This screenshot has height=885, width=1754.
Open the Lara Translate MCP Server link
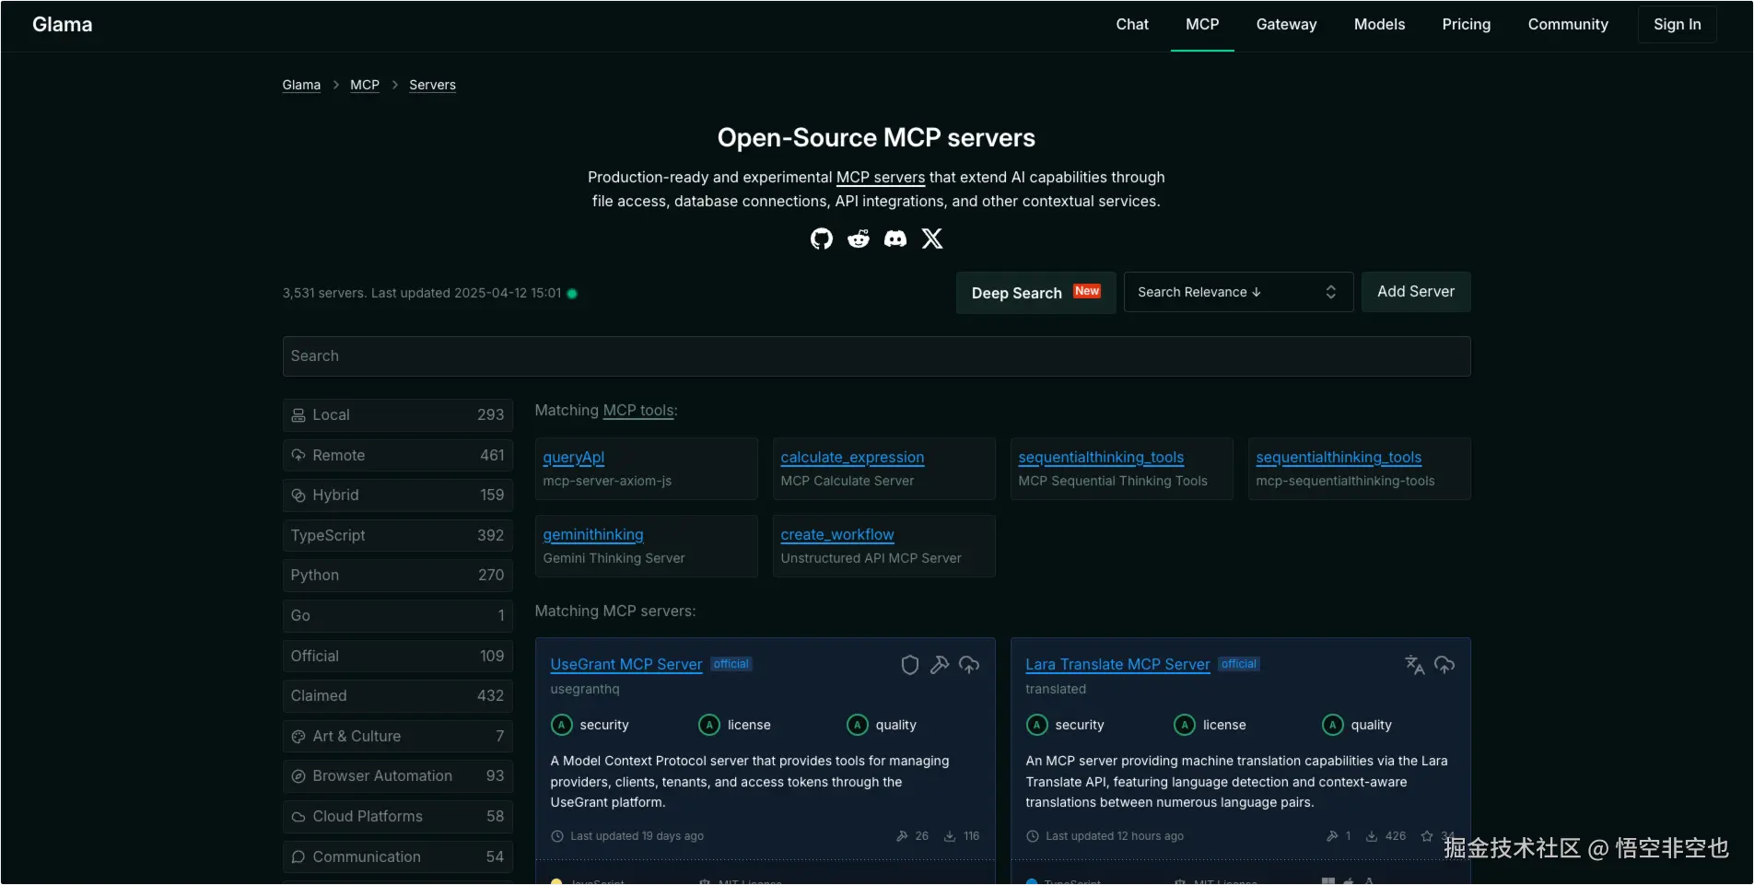tap(1117, 665)
